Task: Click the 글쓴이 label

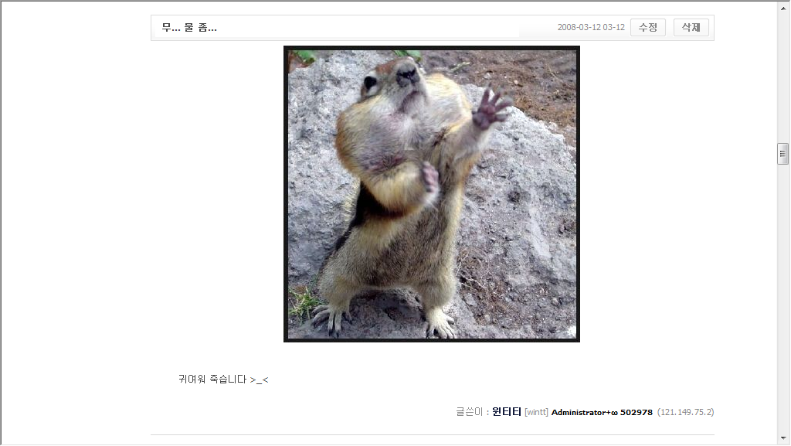Action: point(469,412)
